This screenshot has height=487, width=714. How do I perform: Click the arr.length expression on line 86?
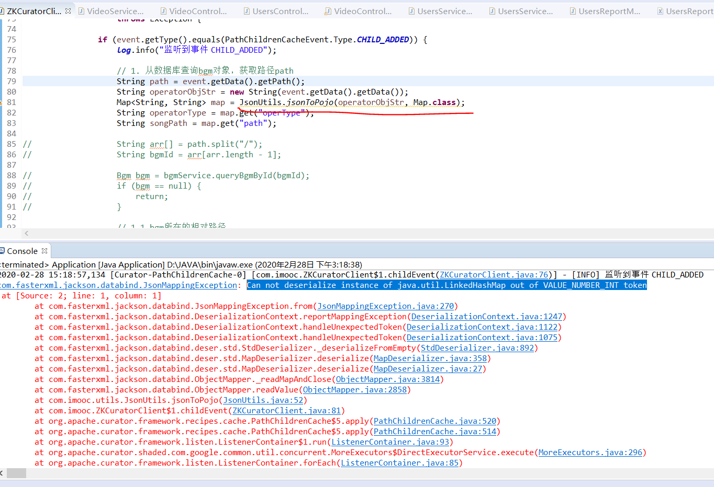(x=230, y=155)
